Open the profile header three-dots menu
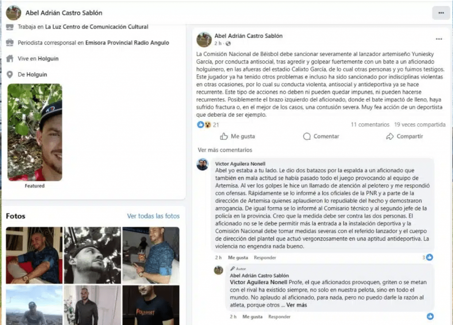 441,13
